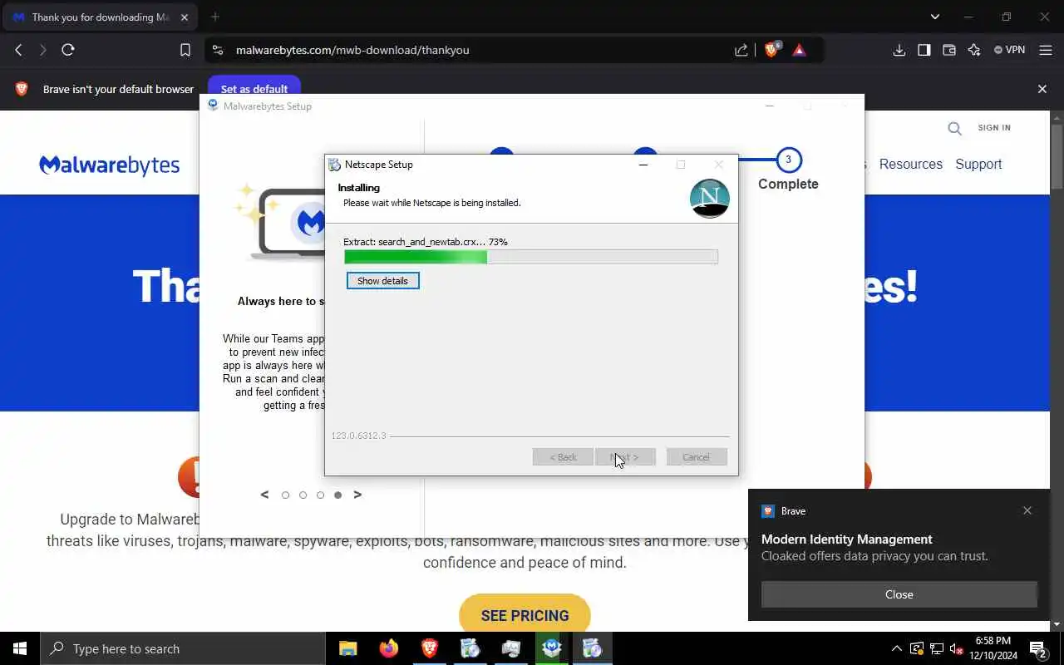The width and height of the screenshot is (1064, 665).
Task: Open the Leo AI sparkle icon
Action: [x=974, y=50]
